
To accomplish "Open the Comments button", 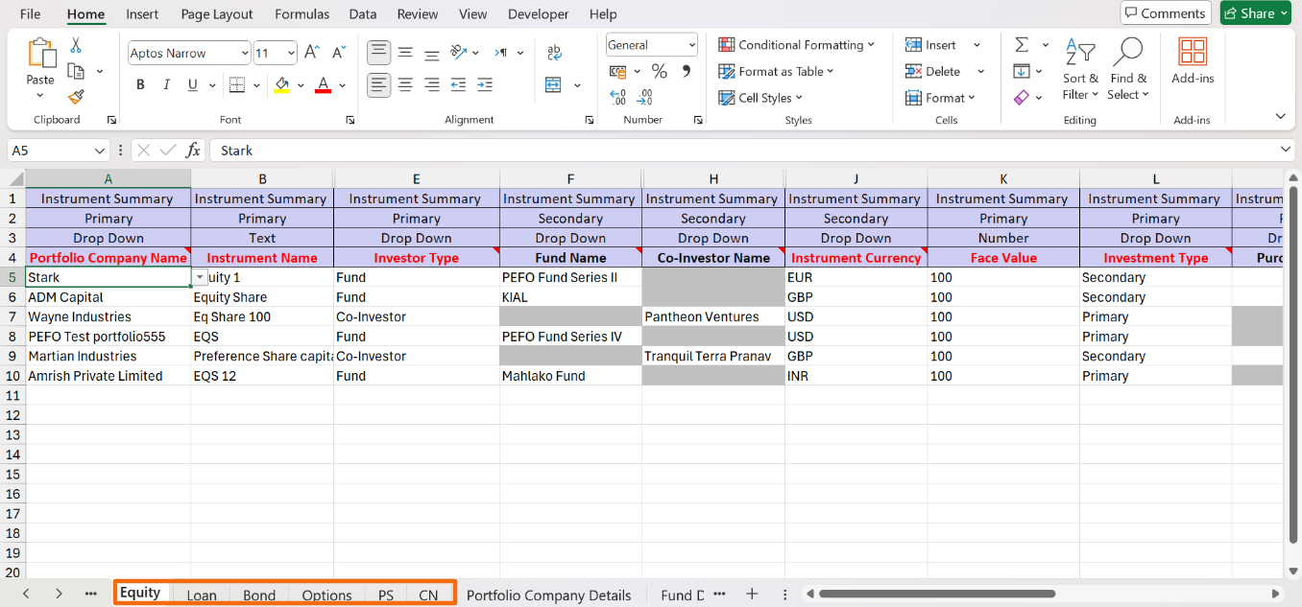I will (1165, 13).
